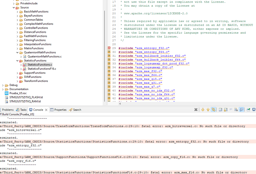
Task: Click editor horizontal scrollbar left arrow
Action: click(120, 104)
